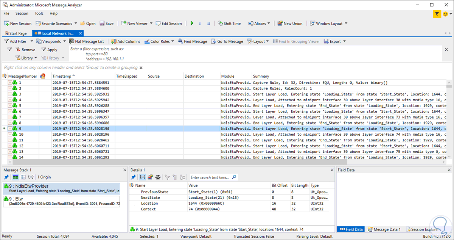
Task: Click the Details search text field
Action: (x=210, y=177)
